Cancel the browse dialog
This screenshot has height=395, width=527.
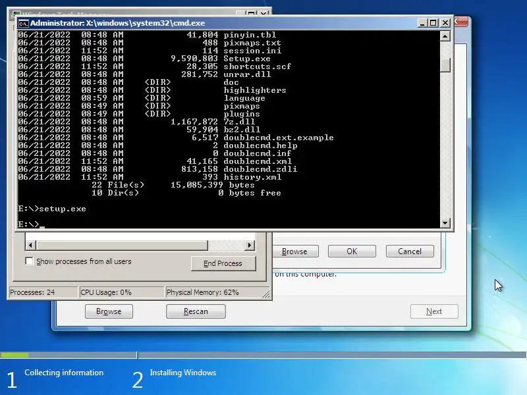(410, 251)
